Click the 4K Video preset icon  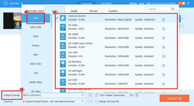coord(63,27)
